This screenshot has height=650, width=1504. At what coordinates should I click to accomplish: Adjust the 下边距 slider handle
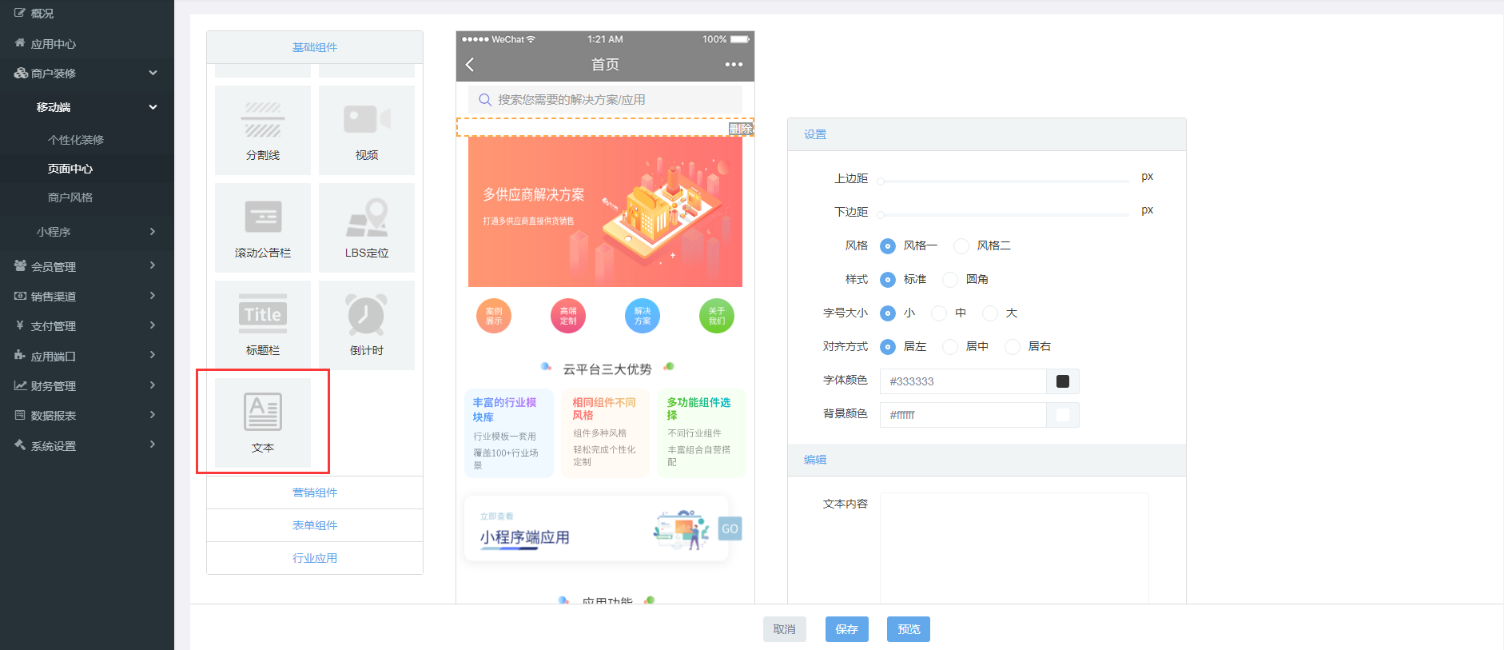pos(881,215)
